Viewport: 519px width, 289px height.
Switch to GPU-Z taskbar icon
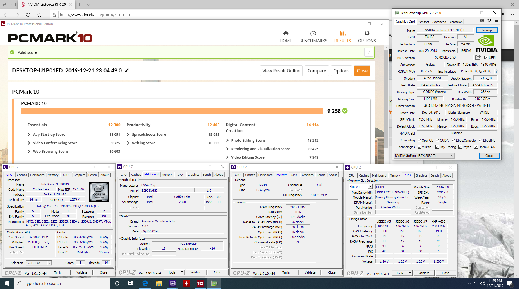[x=214, y=283]
